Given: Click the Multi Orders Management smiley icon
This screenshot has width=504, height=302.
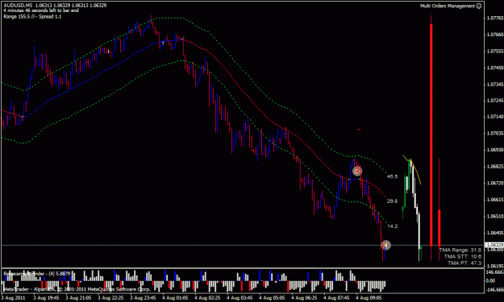Looking at the screenshot, I should pyautogui.click(x=479, y=6).
